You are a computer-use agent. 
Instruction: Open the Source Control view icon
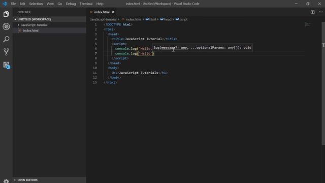6,52
